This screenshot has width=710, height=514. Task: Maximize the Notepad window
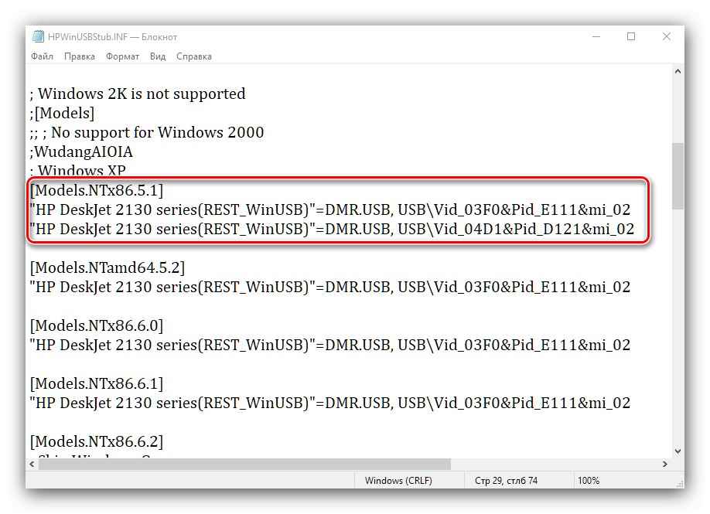pos(631,36)
